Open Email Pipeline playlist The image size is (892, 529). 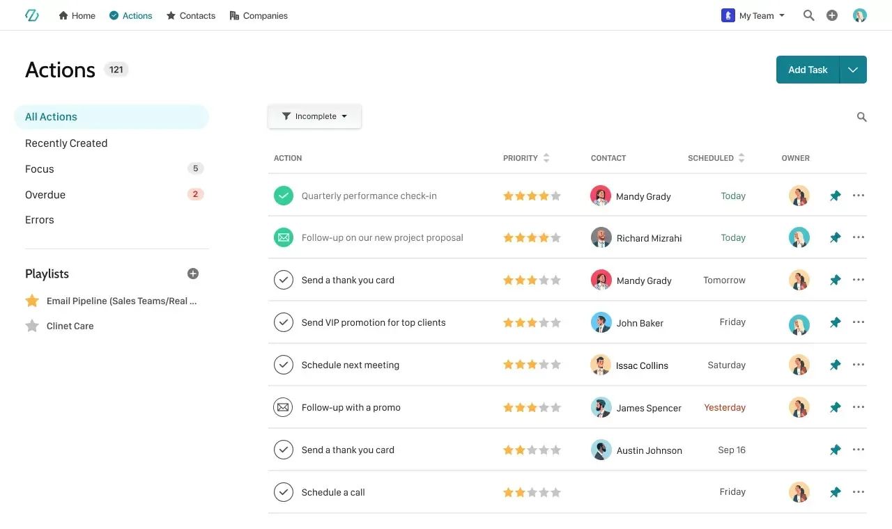(x=121, y=301)
